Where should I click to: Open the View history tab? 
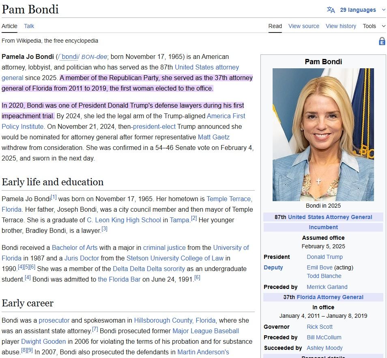point(341,26)
